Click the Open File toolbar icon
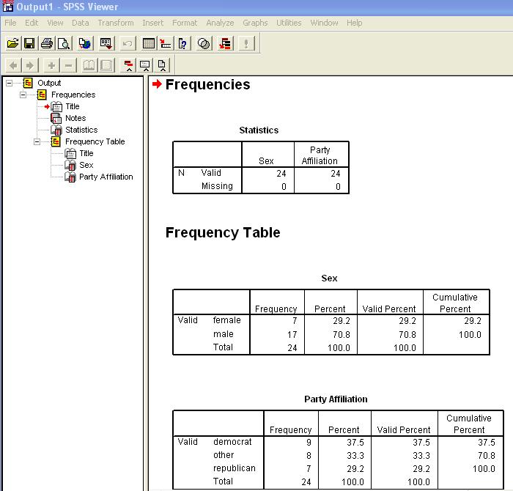 click(12, 43)
